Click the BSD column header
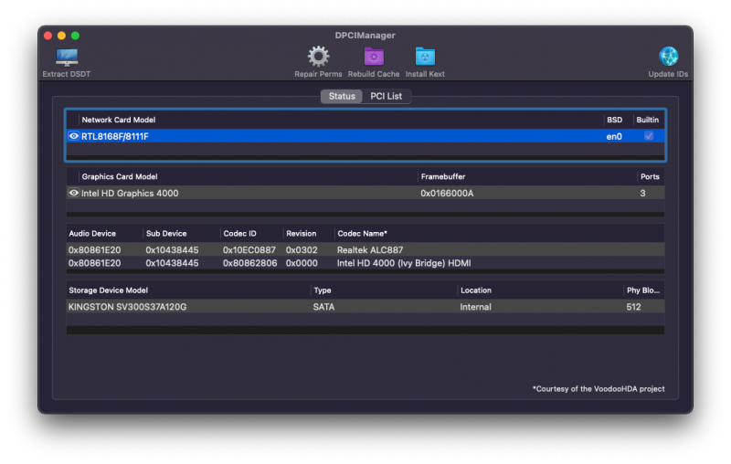The height and width of the screenshot is (464, 731). tap(614, 120)
